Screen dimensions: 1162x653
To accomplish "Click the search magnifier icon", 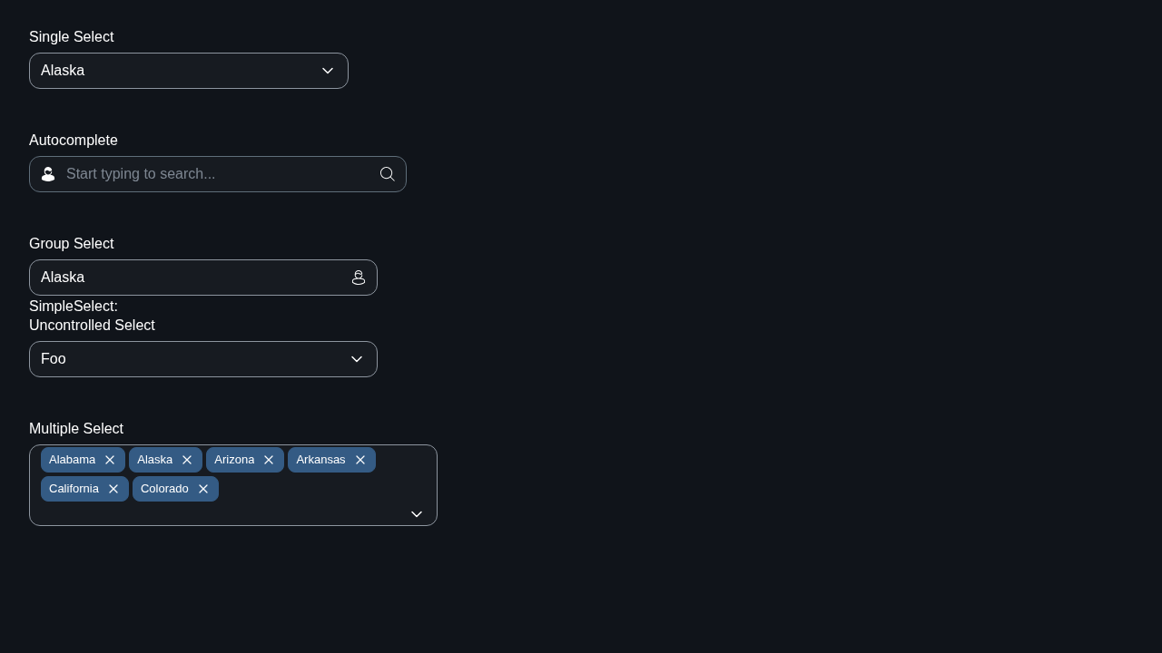I will 388,174.
